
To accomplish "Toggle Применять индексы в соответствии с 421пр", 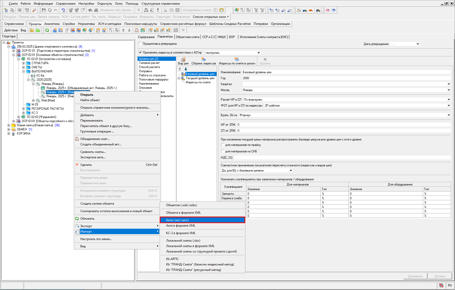I will (x=140, y=53).
